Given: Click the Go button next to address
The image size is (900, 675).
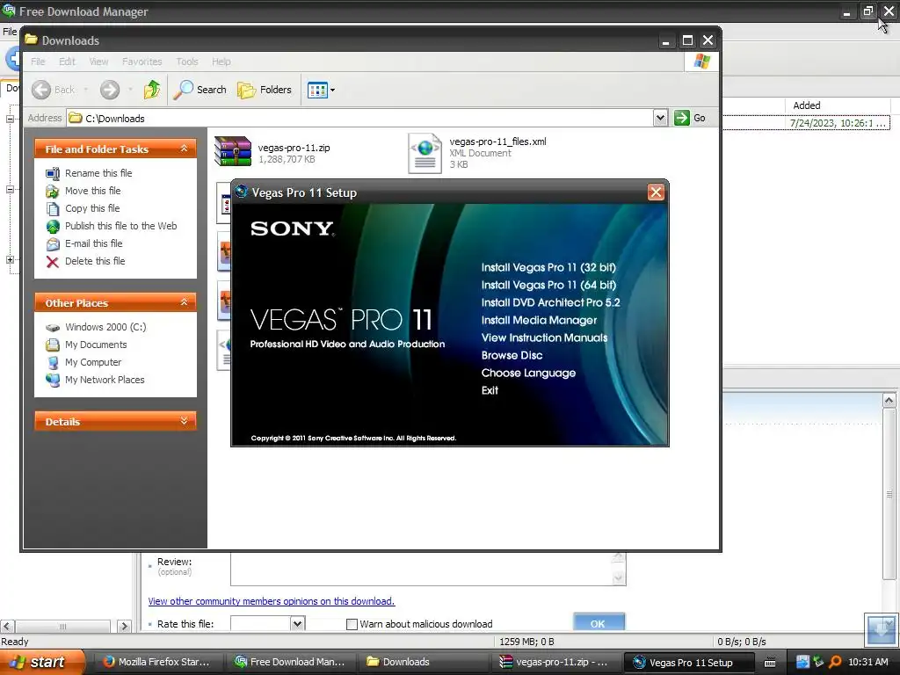Looking at the screenshot, I should pyautogui.click(x=690, y=118).
